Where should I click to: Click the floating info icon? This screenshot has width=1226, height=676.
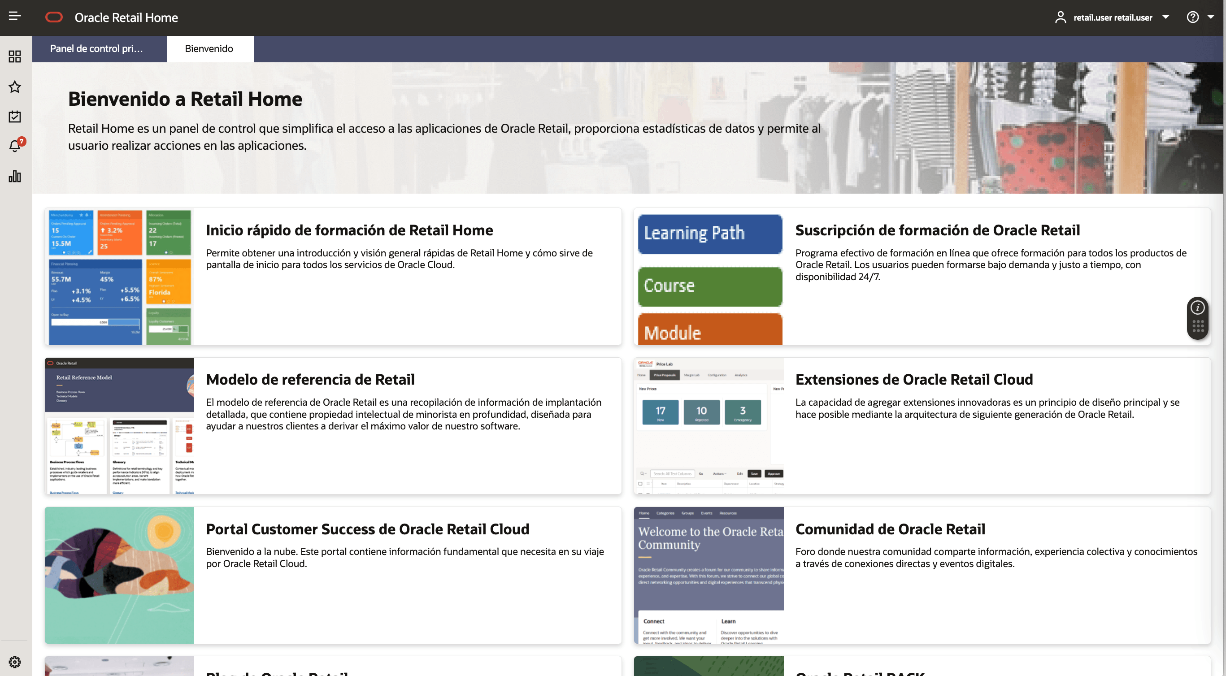(x=1197, y=308)
